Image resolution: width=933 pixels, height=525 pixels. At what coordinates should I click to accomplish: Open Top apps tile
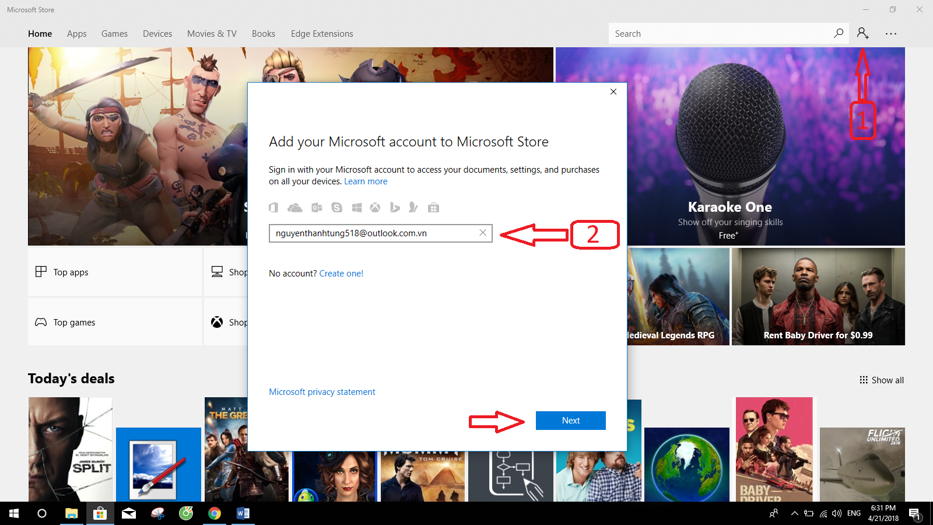tap(115, 272)
